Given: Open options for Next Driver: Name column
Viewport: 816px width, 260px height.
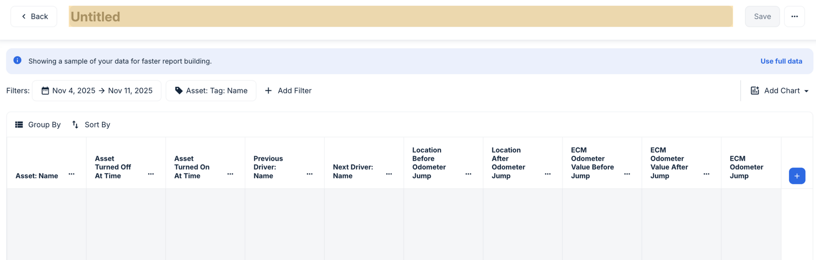Looking at the screenshot, I should click(x=389, y=174).
